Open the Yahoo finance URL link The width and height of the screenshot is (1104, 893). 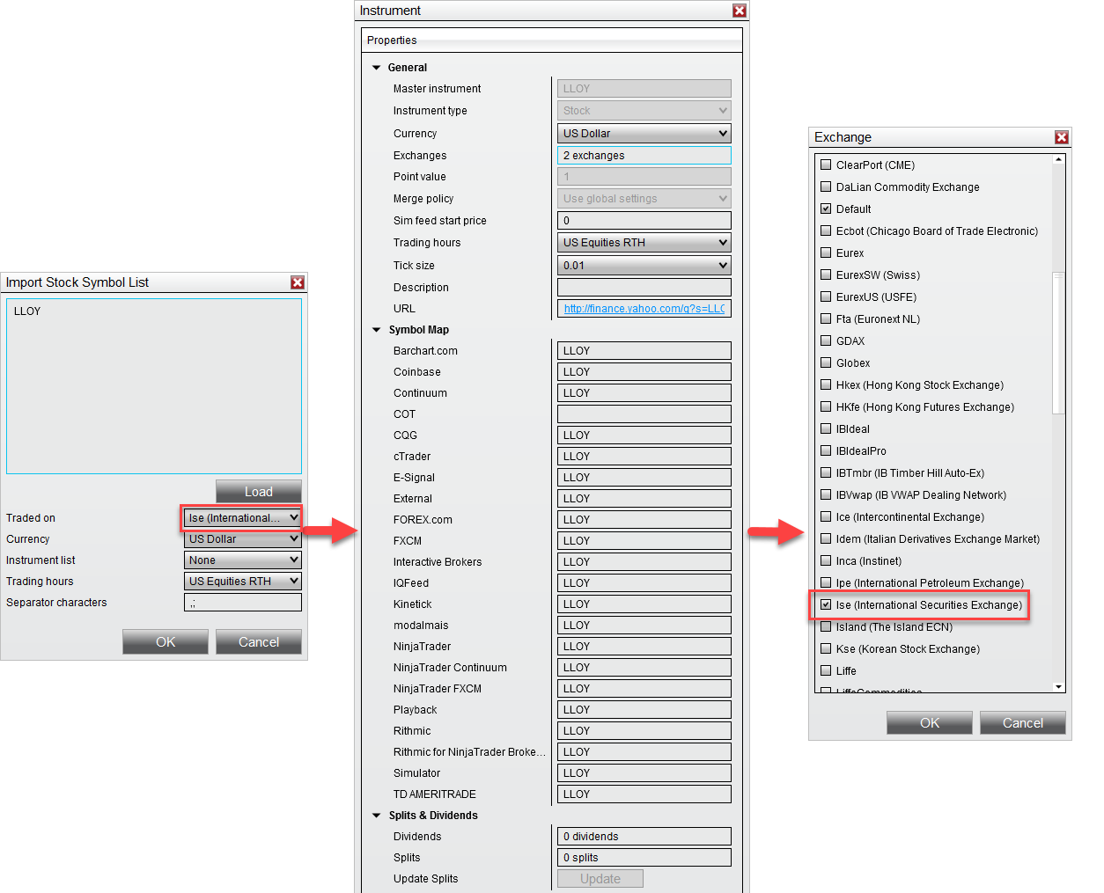coord(644,309)
